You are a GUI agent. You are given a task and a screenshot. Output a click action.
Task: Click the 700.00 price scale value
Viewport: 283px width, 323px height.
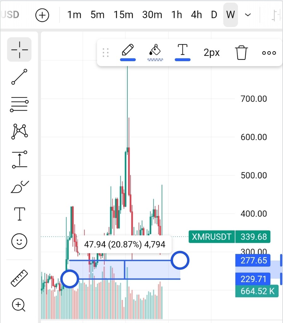pyautogui.click(x=254, y=99)
